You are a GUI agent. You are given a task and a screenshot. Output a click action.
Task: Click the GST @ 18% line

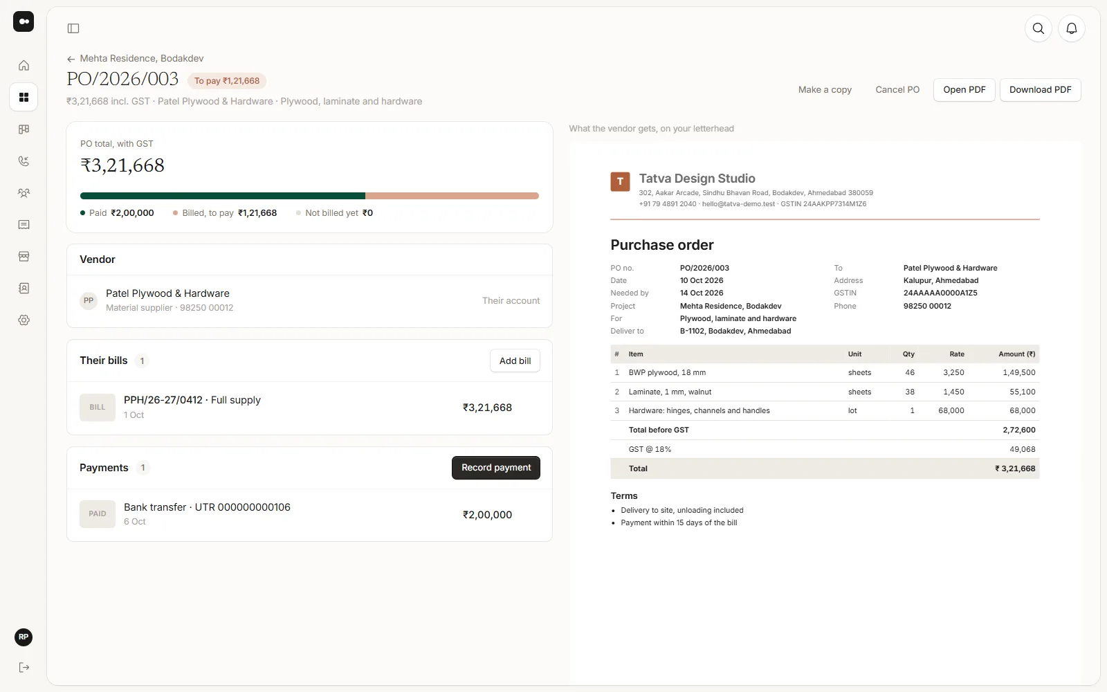tap(825, 449)
